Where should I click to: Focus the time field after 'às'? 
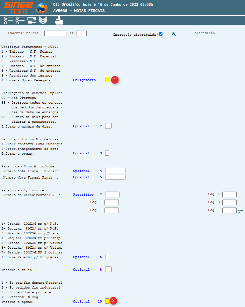coord(82,33)
